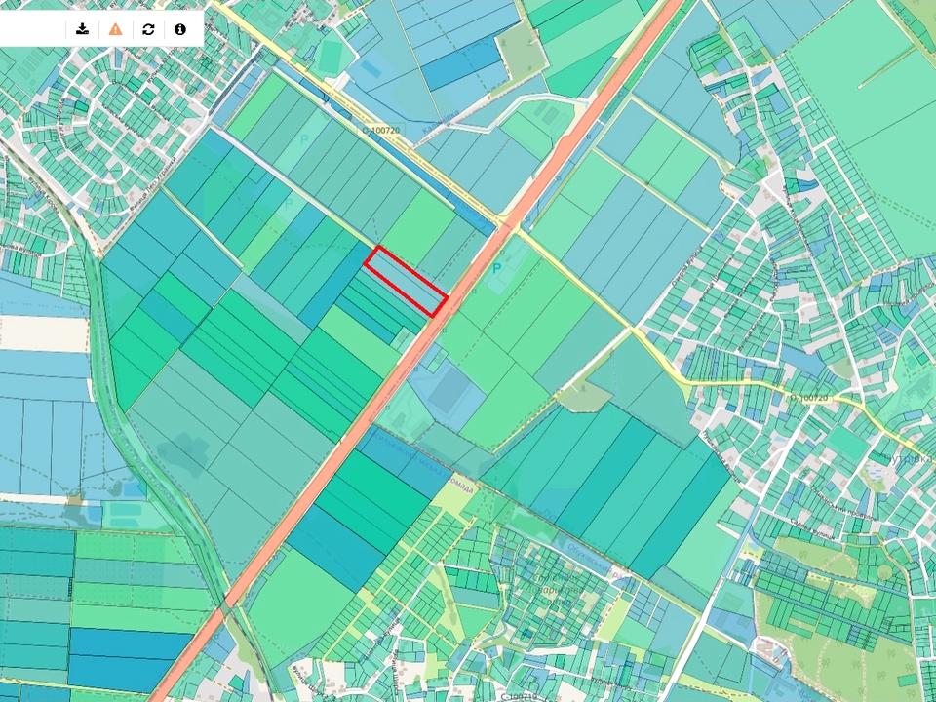Click the download icon in the toolbar
The width and height of the screenshot is (936, 702).
[83, 29]
